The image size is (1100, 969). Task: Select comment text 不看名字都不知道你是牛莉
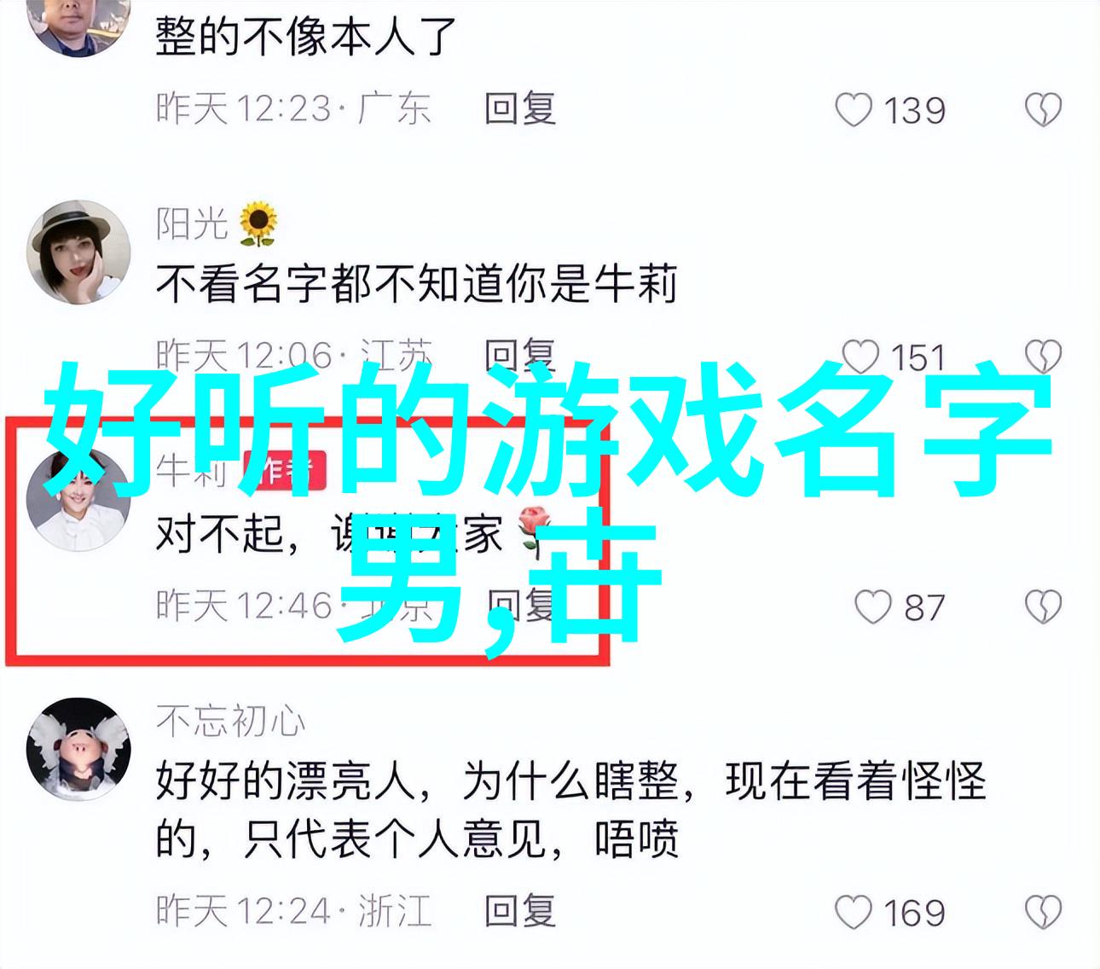[x=417, y=283]
